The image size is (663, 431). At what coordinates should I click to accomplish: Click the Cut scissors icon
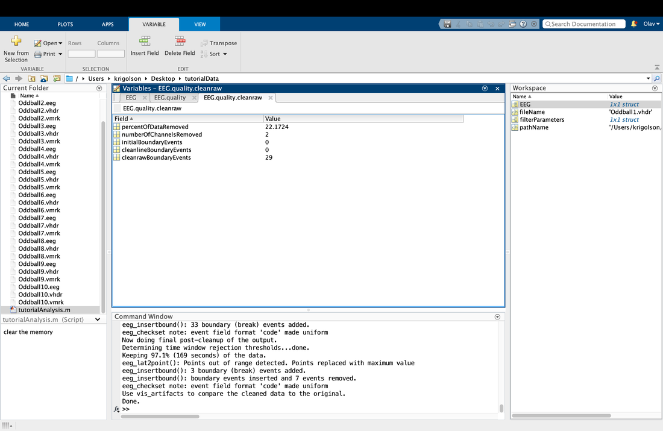click(x=458, y=24)
